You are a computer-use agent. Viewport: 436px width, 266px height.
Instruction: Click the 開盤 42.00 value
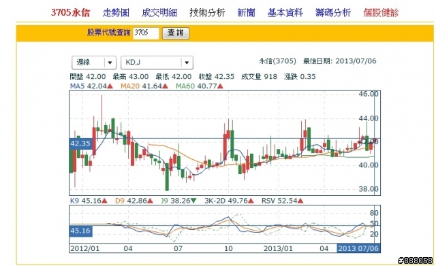(x=88, y=77)
